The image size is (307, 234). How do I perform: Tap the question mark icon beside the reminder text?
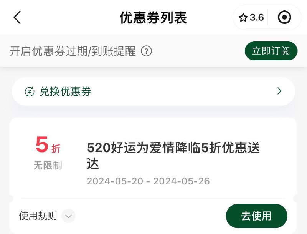pos(147,51)
